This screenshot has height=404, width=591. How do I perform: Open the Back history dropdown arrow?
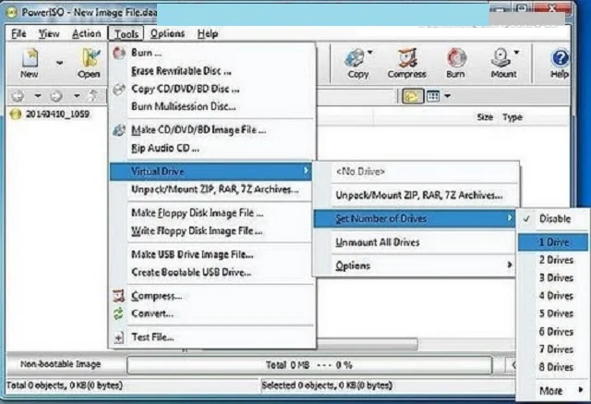[x=38, y=96]
